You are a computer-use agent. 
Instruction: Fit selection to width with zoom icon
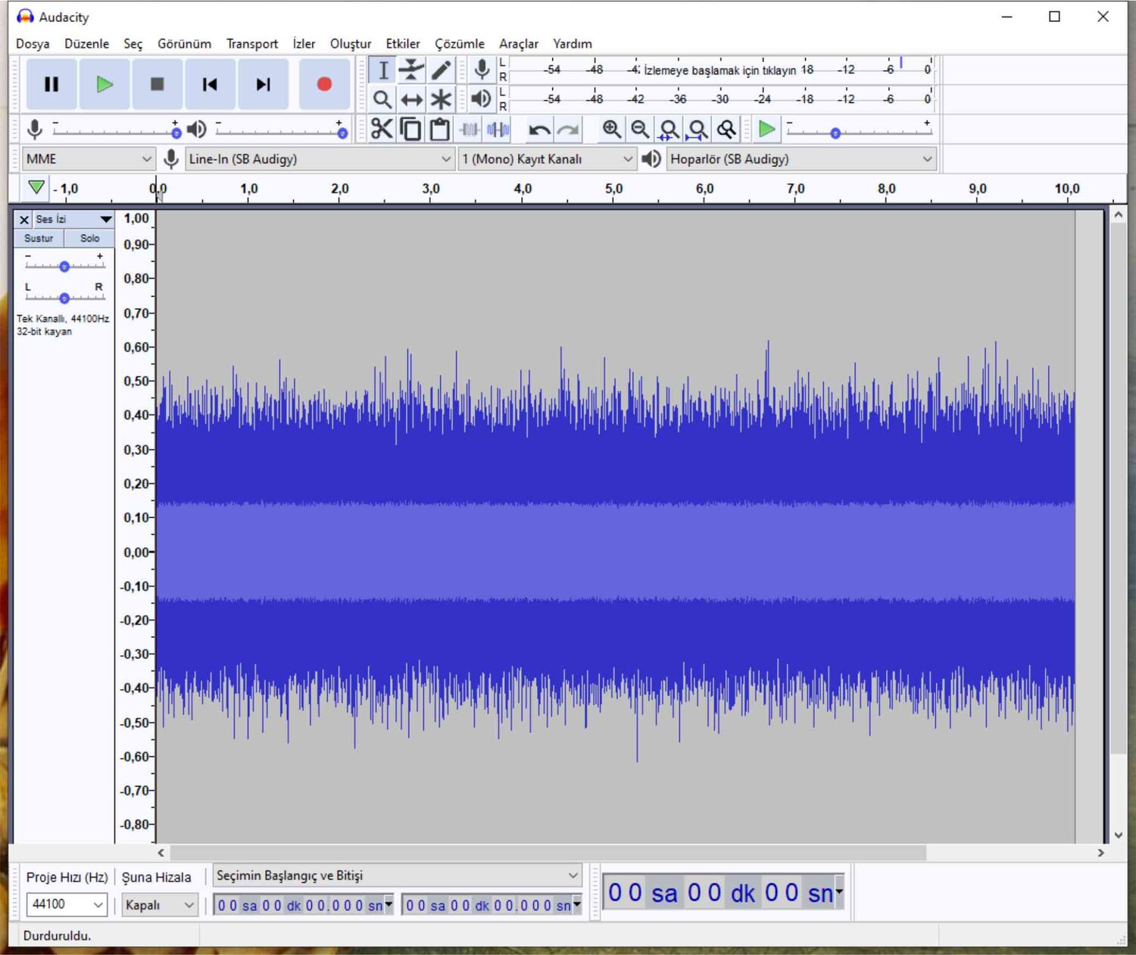(x=669, y=130)
